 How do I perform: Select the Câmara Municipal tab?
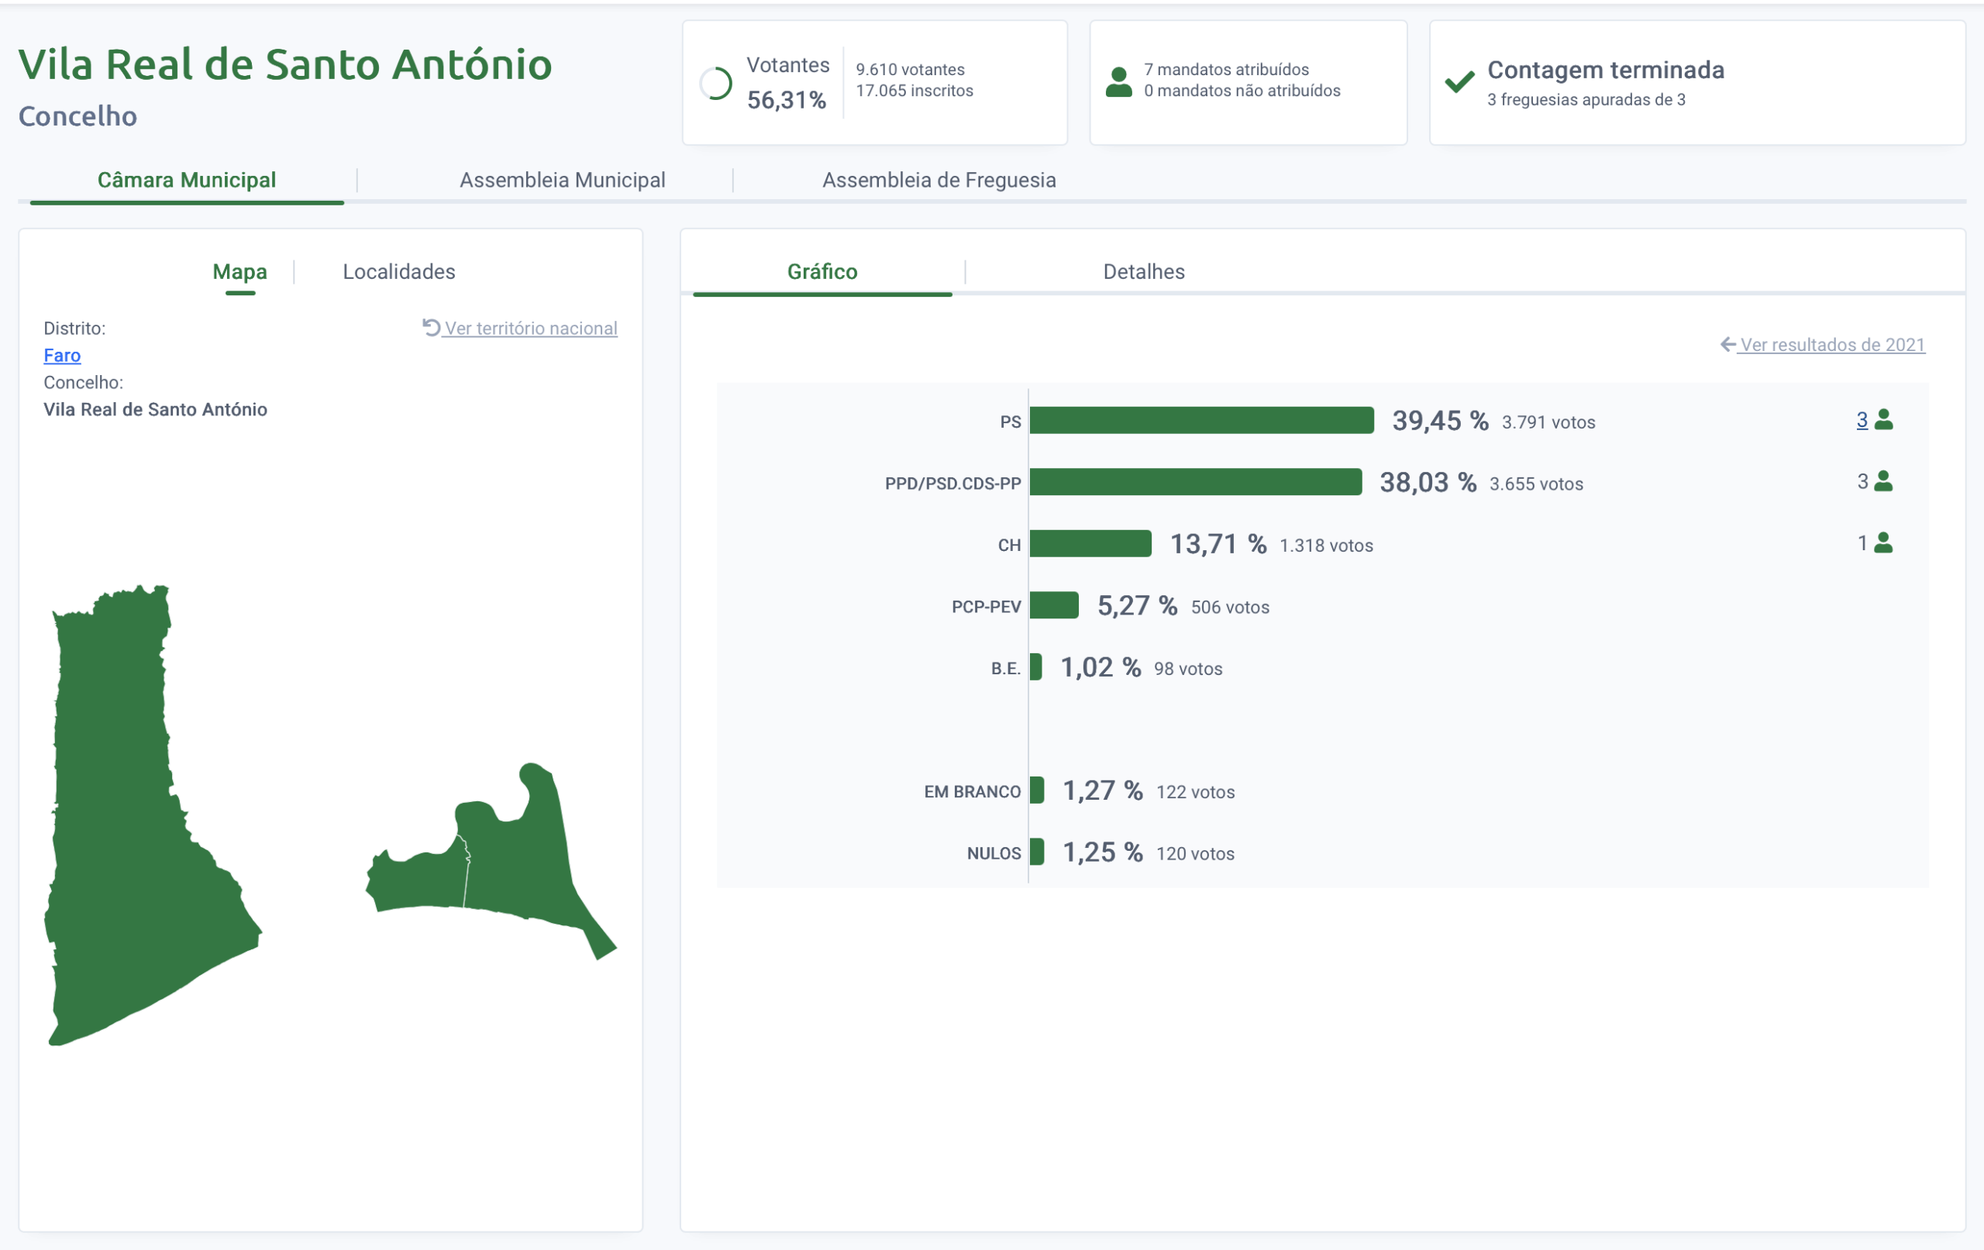coord(186,180)
